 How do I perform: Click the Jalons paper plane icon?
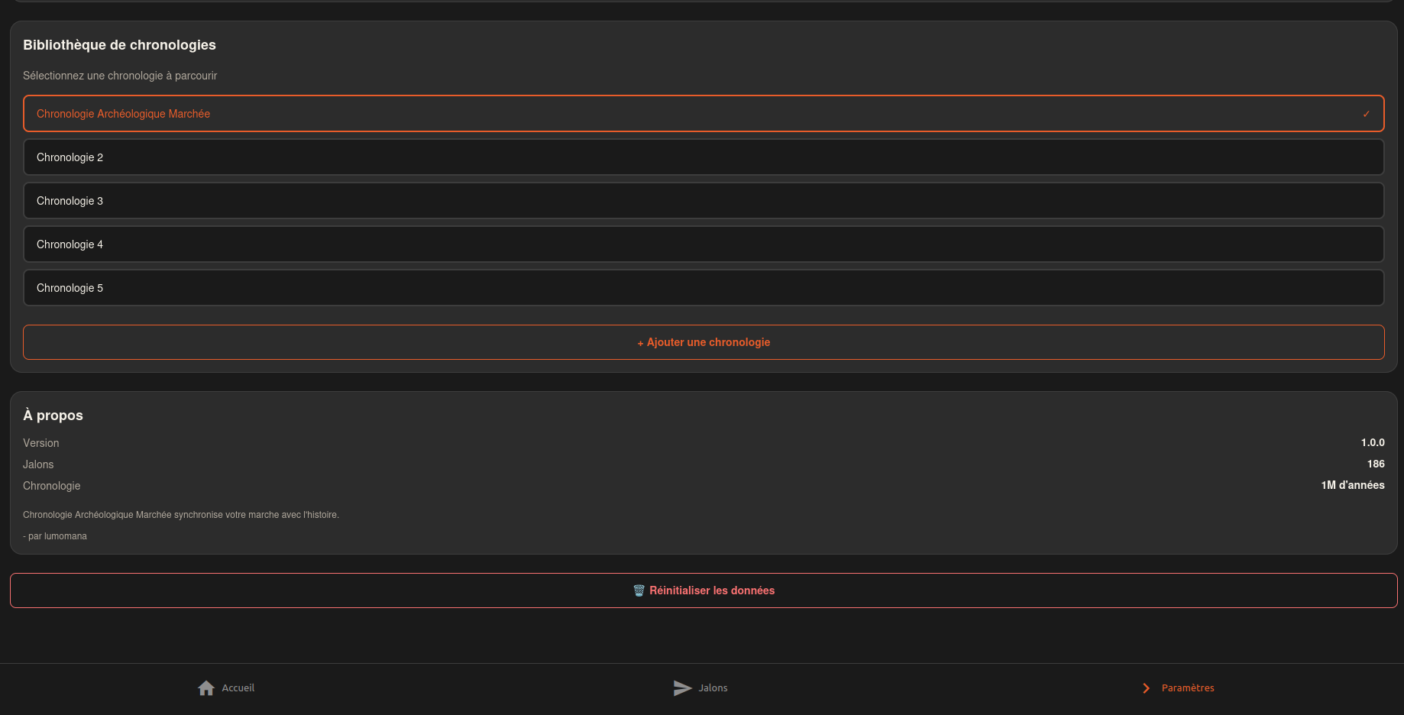(682, 688)
